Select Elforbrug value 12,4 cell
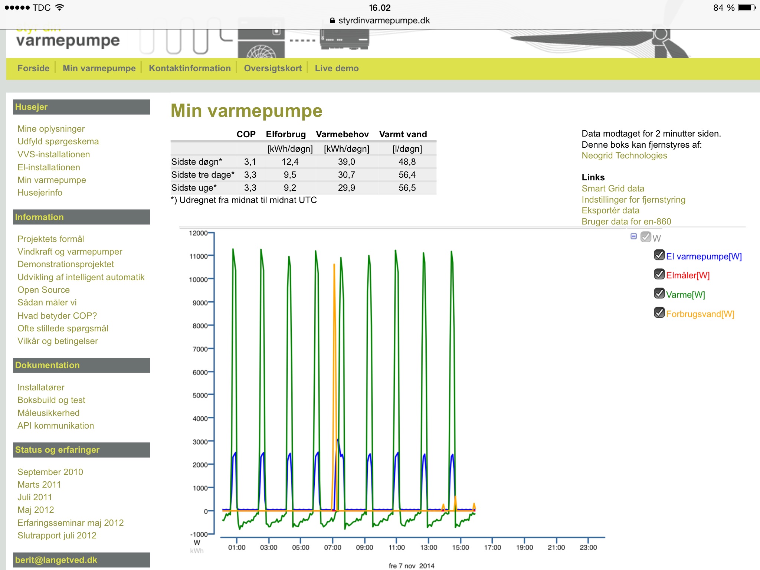The width and height of the screenshot is (760, 570). pyautogui.click(x=290, y=162)
